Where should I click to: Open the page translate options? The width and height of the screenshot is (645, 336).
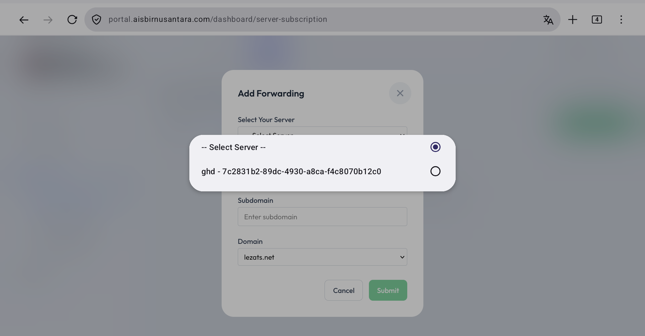[x=548, y=20]
